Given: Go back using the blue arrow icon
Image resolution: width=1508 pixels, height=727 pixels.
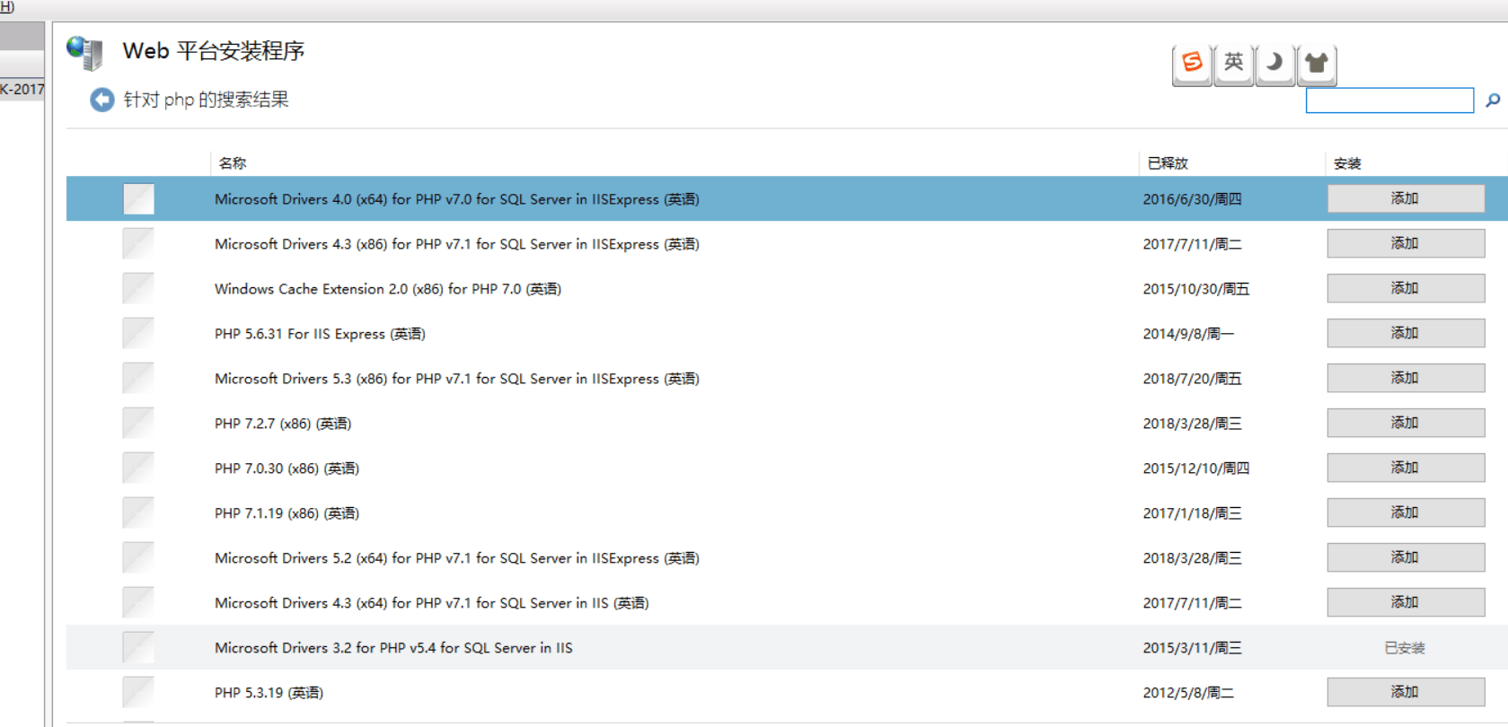Looking at the screenshot, I should pyautogui.click(x=102, y=100).
